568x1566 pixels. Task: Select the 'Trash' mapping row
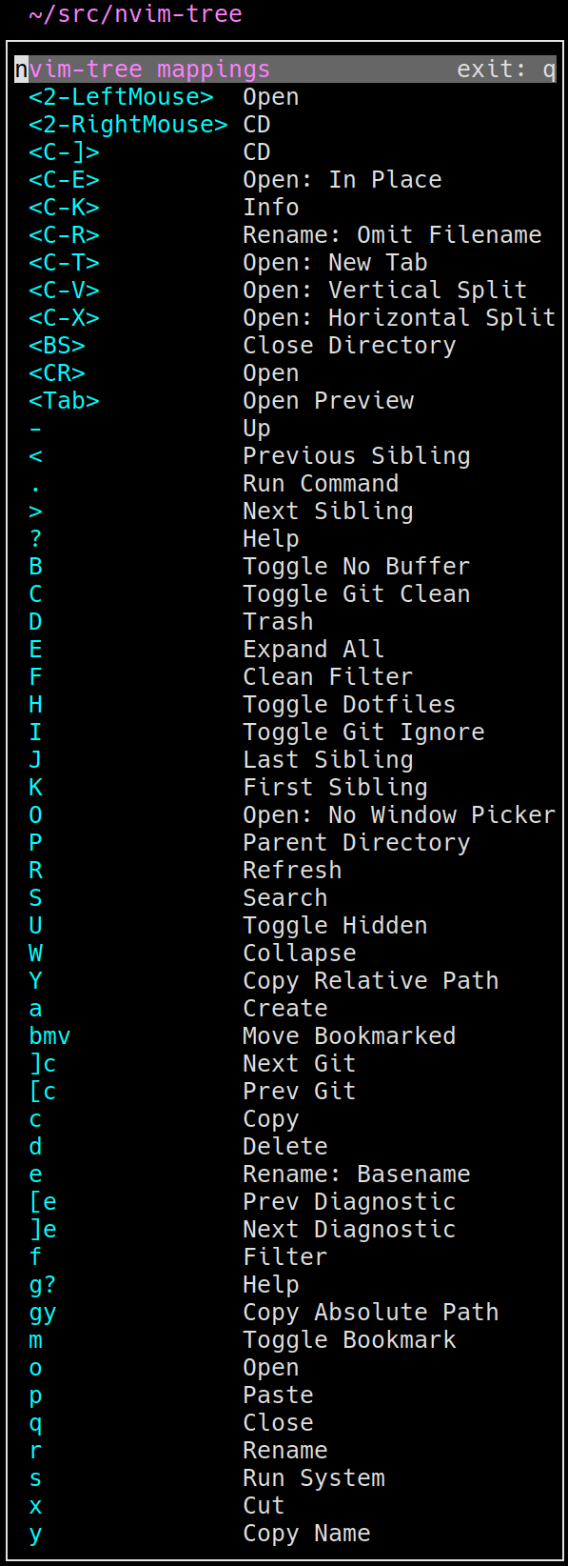pyautogui.click(x=285, y=622)
